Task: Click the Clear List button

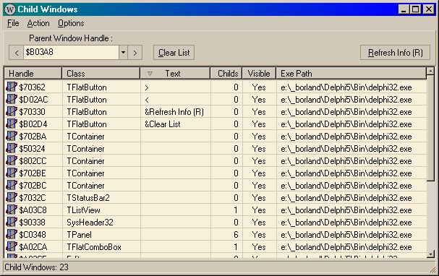Action: coord(174,53)
